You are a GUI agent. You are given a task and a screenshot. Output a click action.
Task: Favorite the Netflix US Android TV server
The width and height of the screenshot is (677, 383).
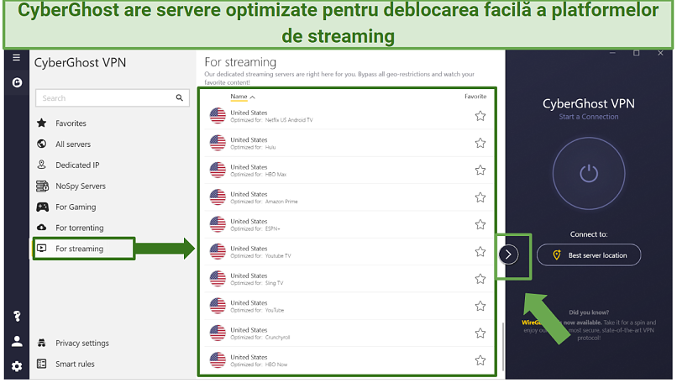(x=480, y=116)
